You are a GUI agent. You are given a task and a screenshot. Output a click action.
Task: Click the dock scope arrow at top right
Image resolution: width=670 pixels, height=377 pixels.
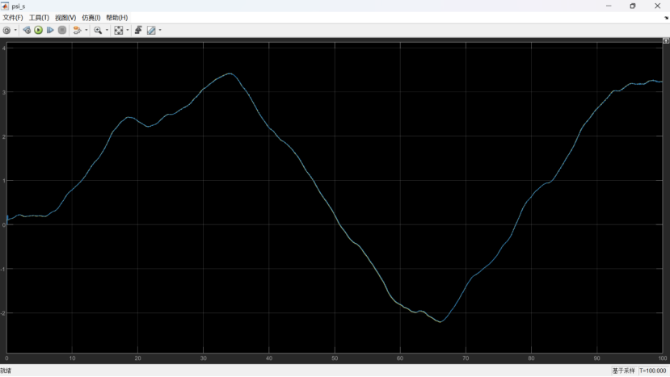(x=665, y=18)
